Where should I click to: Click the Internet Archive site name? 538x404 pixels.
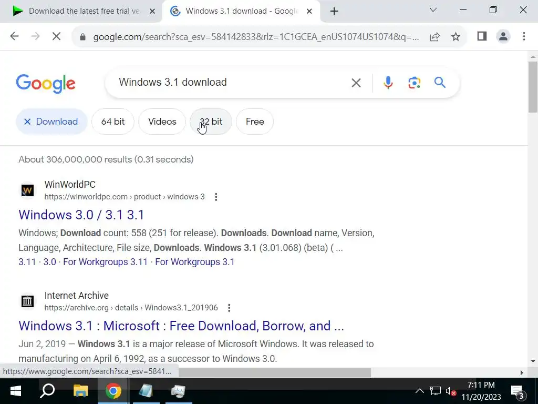[77, 296]
